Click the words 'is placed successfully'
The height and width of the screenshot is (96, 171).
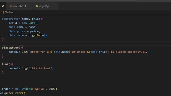[x=129, y=52]
